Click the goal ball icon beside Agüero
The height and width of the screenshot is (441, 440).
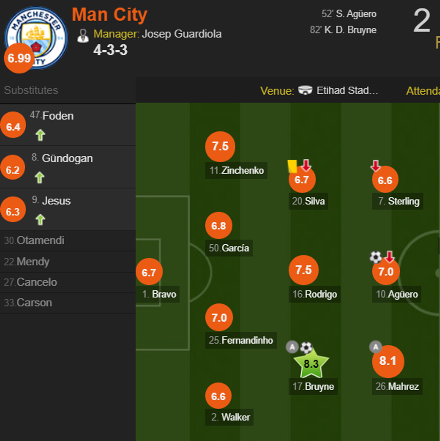click(375, 257)
